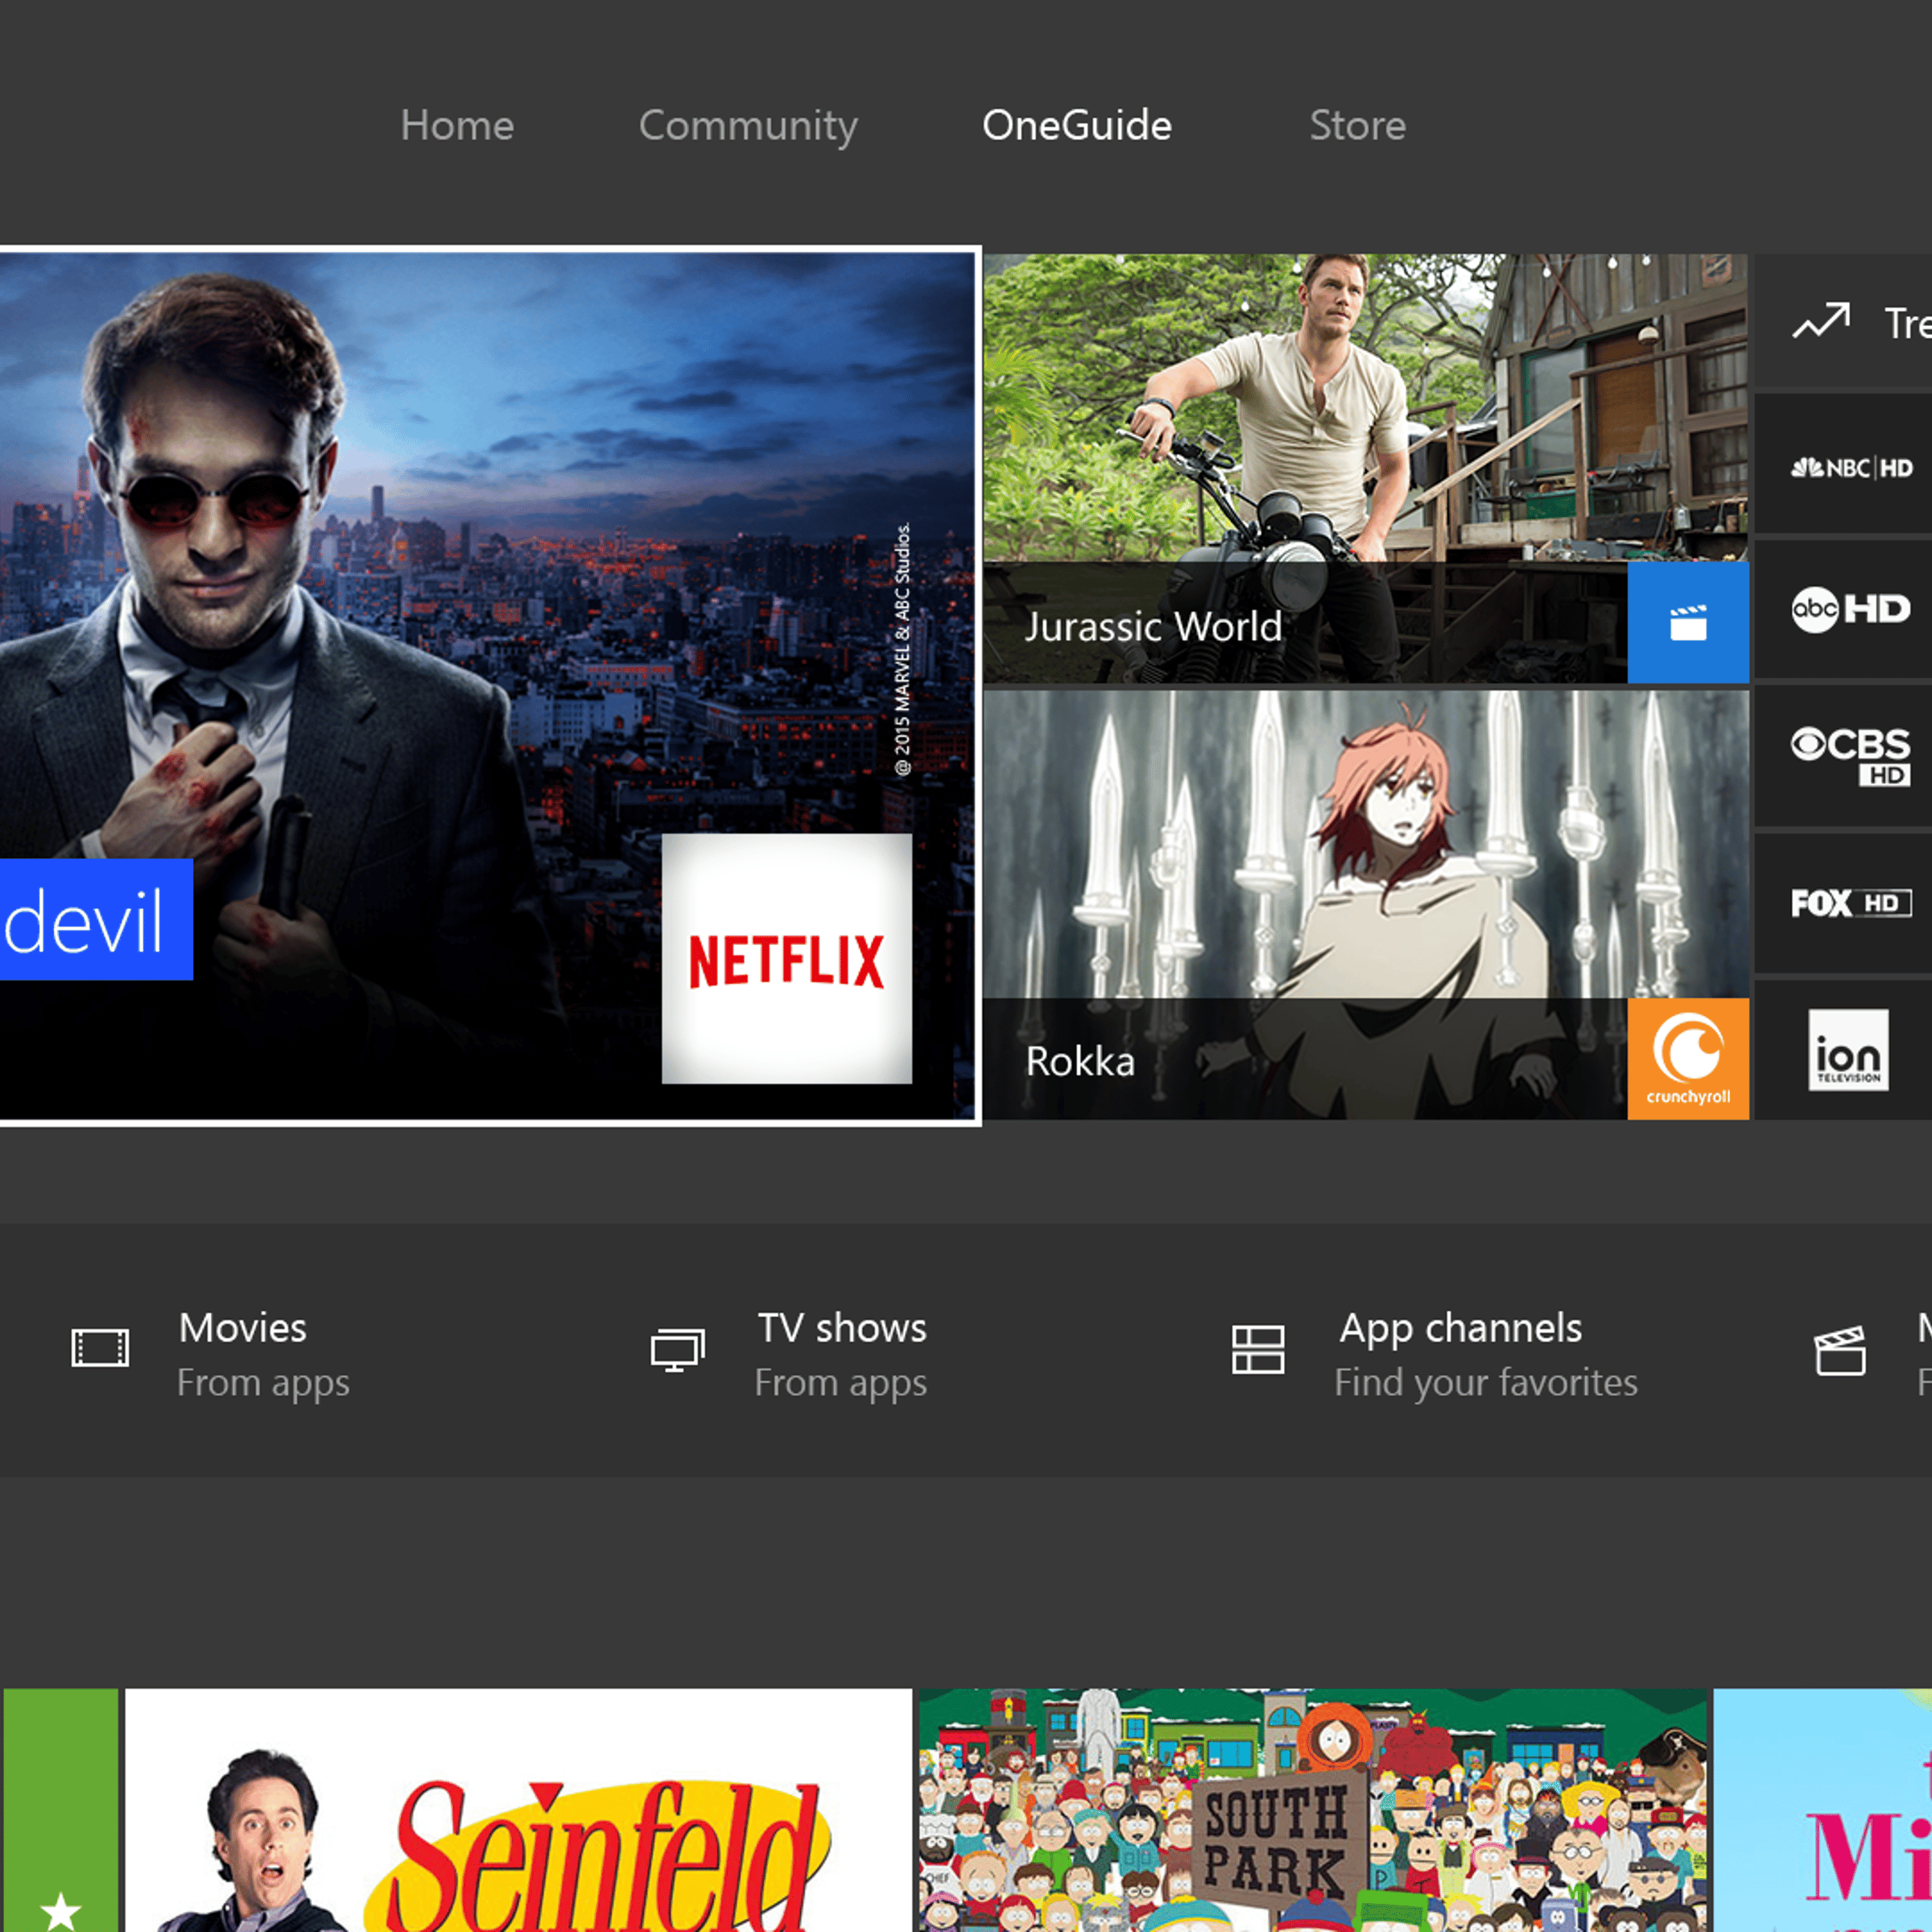Open App channels to find favorites
This screenshot has width=1932, height=1932.
(x=1435, y=1354)
